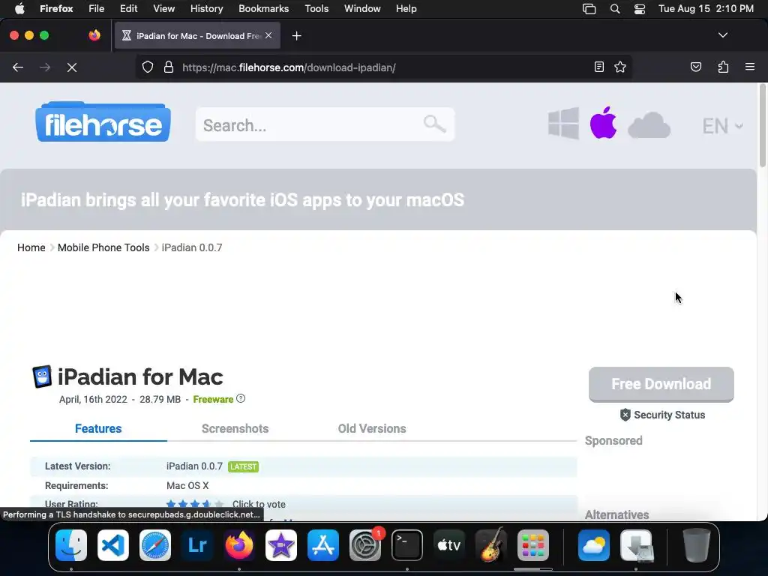
Task: Switch to the Old Versions tab
Action: (372, 428)
